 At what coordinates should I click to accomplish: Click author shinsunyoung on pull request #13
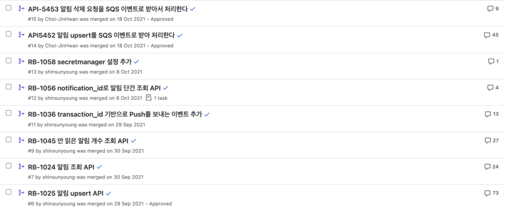pos(61,72)
